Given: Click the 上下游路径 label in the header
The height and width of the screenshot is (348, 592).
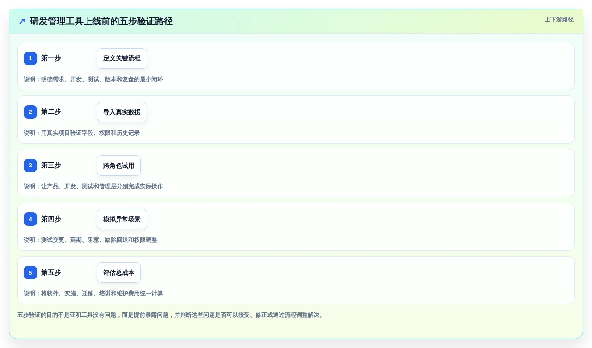Looking at the screenshot, I should [x=559, y=20].
